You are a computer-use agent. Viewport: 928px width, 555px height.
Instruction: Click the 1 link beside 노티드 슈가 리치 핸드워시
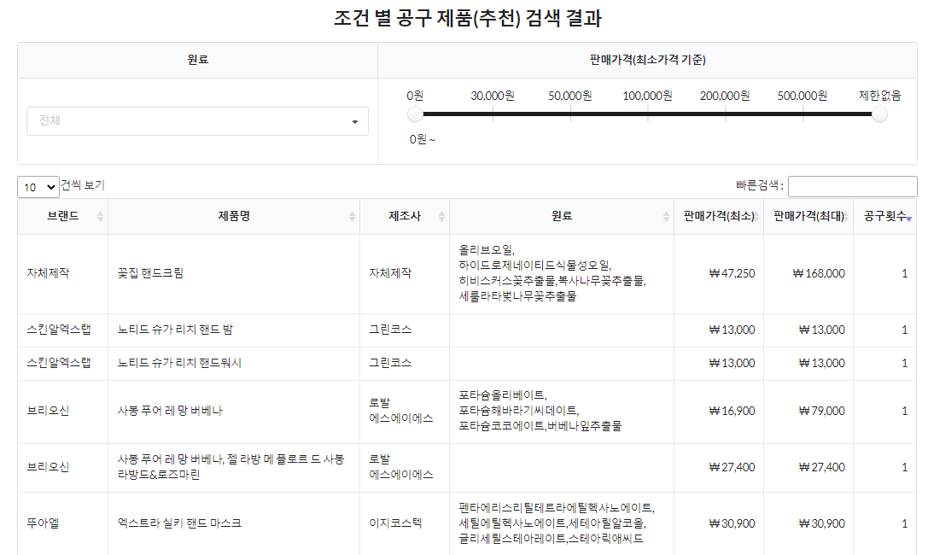pos(904,363)
